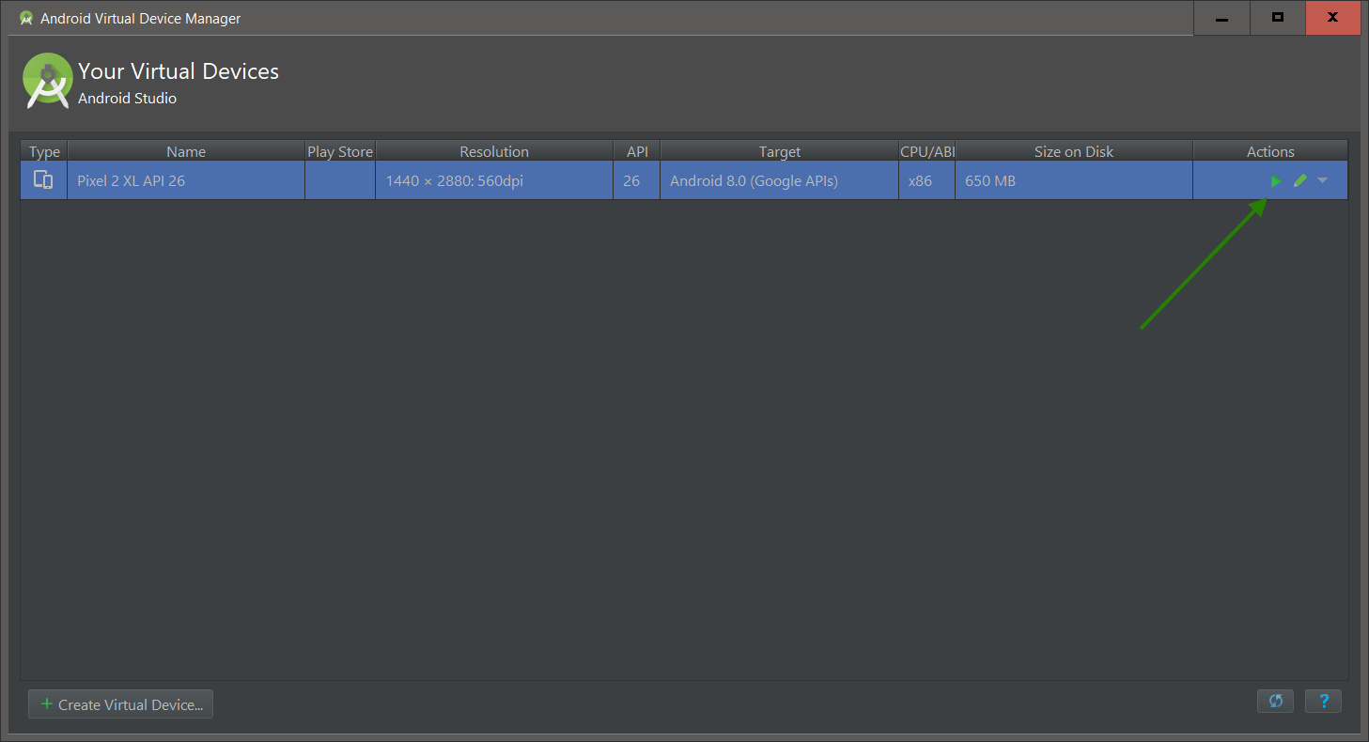1369x742 pixels.
Task: Sort by Resolution column header
Action: (x=494, y=151)
